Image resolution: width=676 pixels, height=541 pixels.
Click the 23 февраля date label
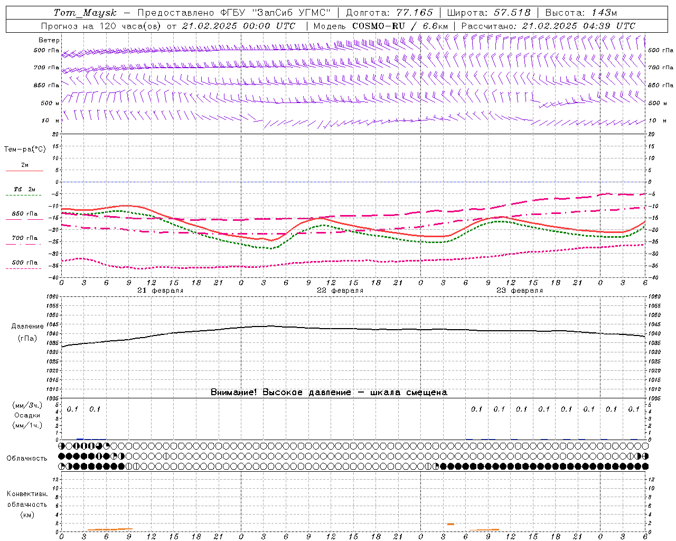tap(520, 291)
